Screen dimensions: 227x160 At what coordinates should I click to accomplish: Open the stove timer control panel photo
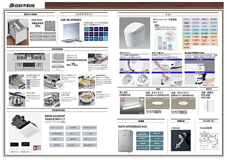[52, 82]
